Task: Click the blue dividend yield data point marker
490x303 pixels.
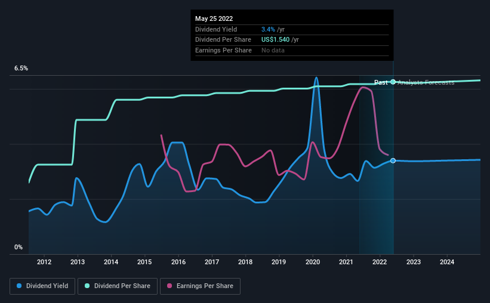Action: [393, 160]
